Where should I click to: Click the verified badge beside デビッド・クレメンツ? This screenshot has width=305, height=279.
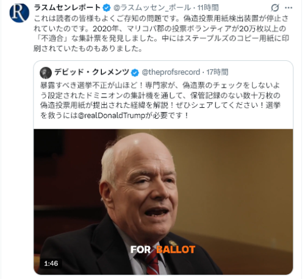click(x=135, y=72)
